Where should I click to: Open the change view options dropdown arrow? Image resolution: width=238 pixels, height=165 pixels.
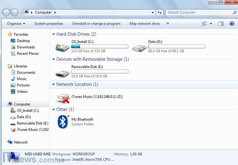(x=211, y=23)
